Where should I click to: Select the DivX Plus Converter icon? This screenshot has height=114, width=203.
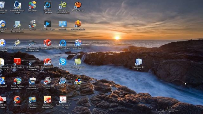pyautogui.click(x=48, y=5)
